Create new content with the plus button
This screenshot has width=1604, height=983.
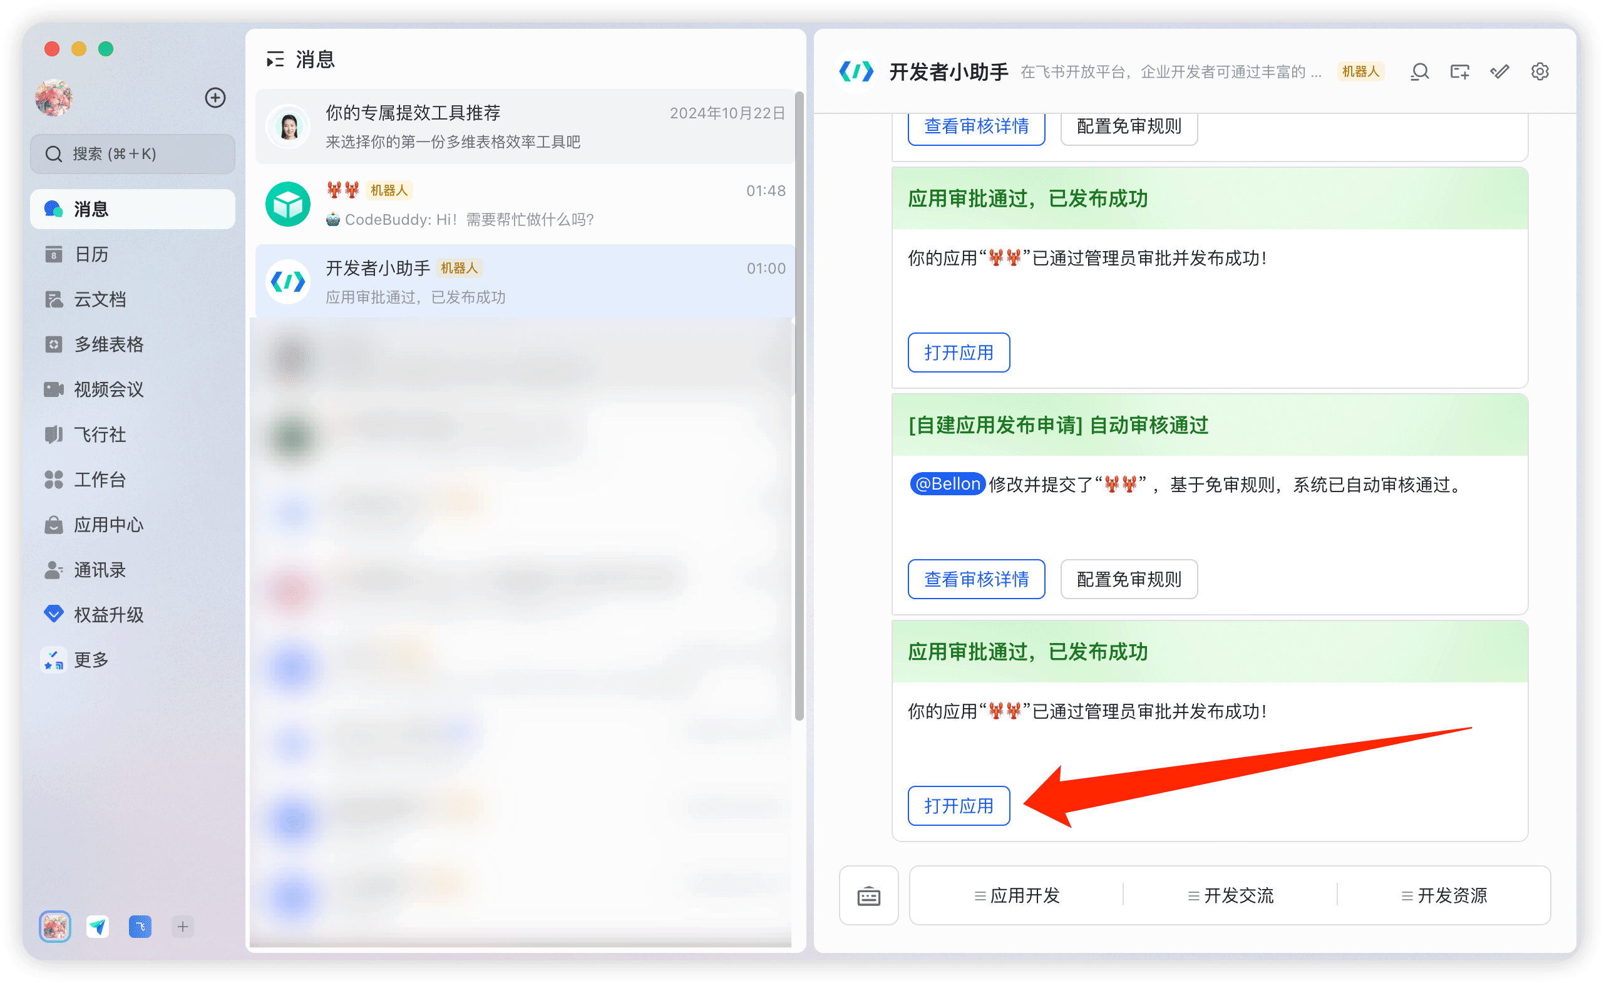point(215,98)
